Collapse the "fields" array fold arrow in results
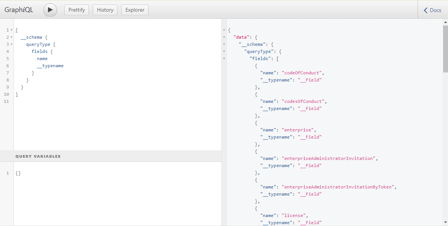 [x=224, y=59]
